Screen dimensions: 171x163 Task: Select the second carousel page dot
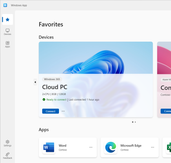135,122
